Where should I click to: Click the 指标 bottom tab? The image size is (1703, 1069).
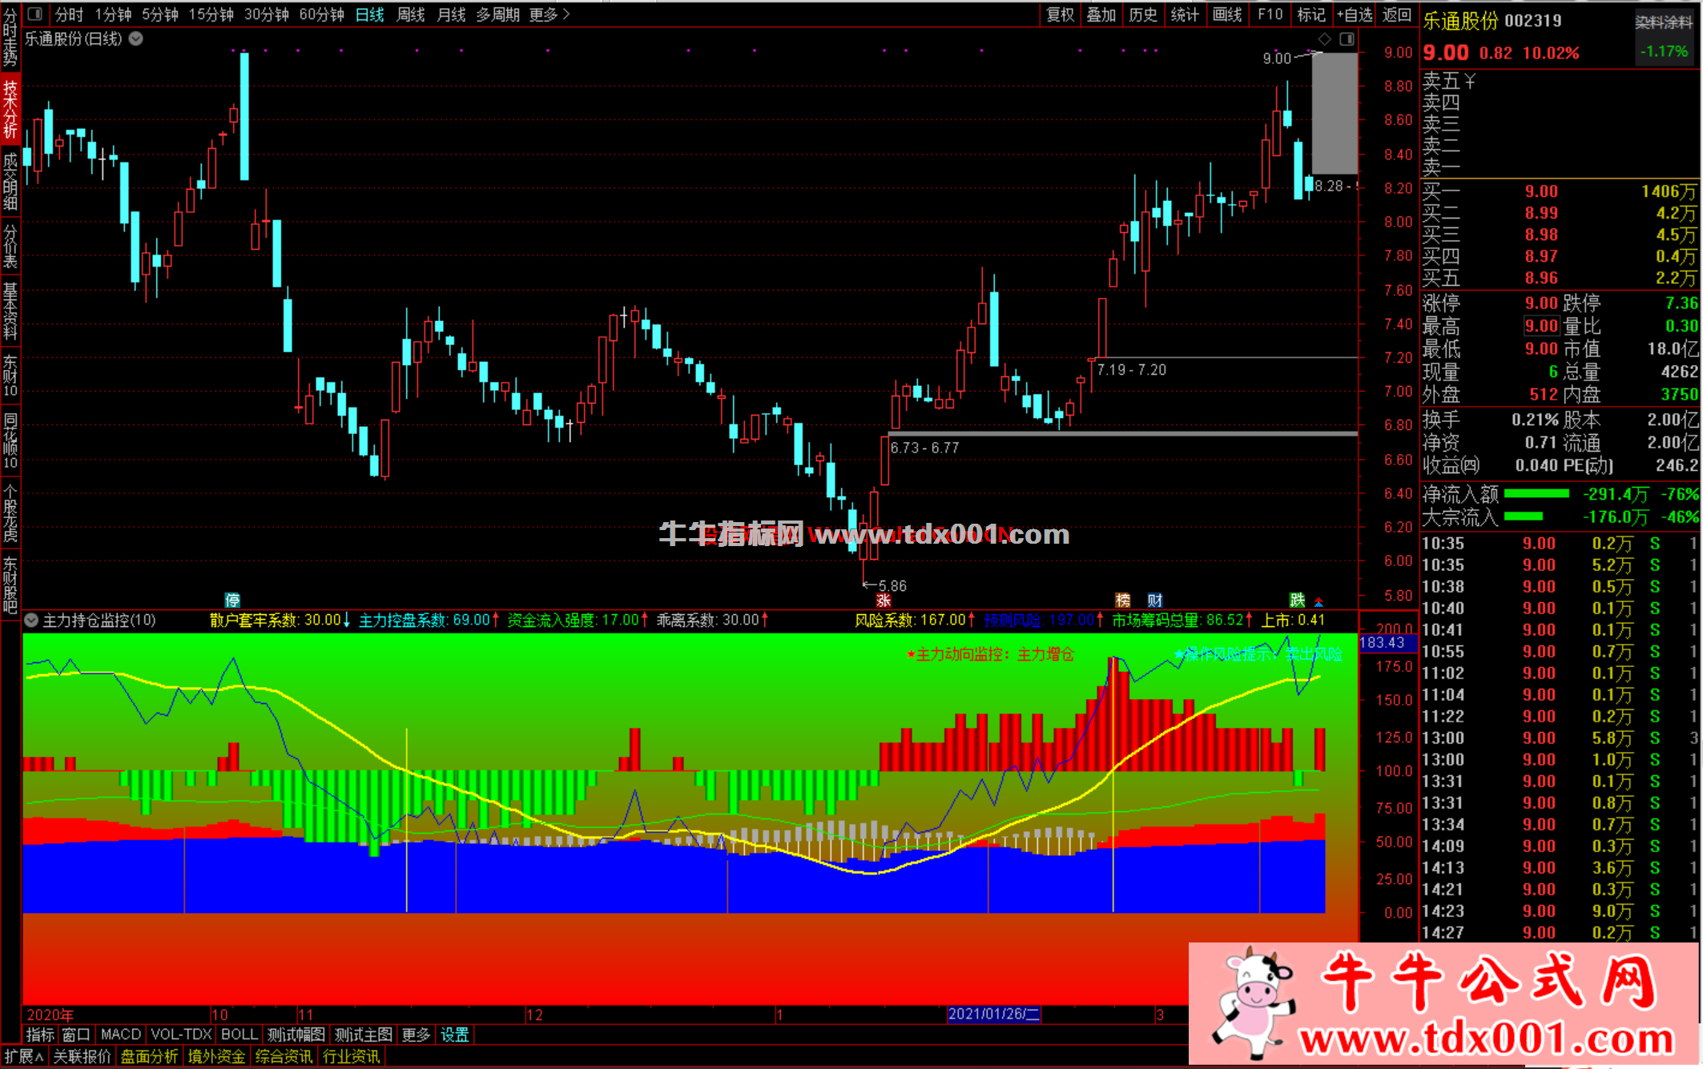click(x=41, y=1035)
